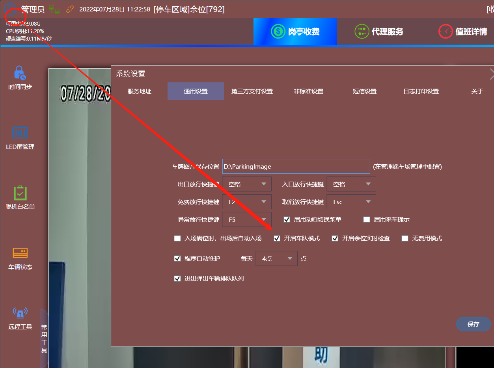494x368 pixels.
Task: Click the network connection status icon
Action: coord(54,9)
